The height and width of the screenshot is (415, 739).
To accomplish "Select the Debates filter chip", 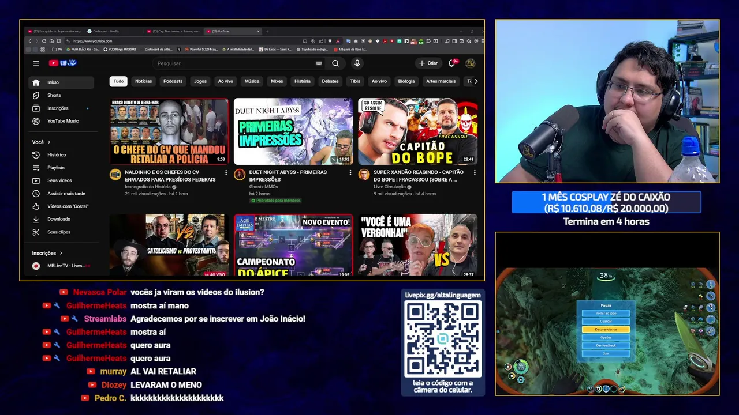I will [x=330, y=81].
